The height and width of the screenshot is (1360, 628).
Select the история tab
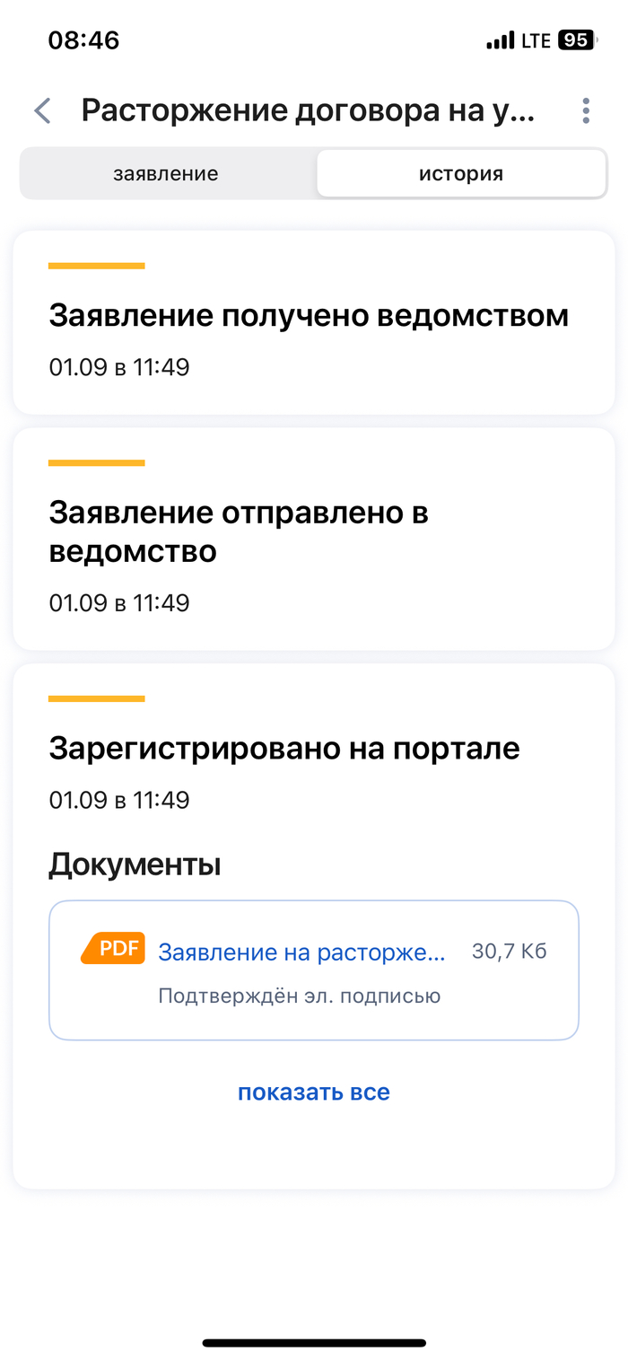click(x=461, y=173)
